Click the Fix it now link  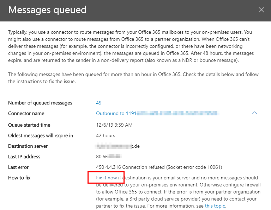[x=107, y=178]
